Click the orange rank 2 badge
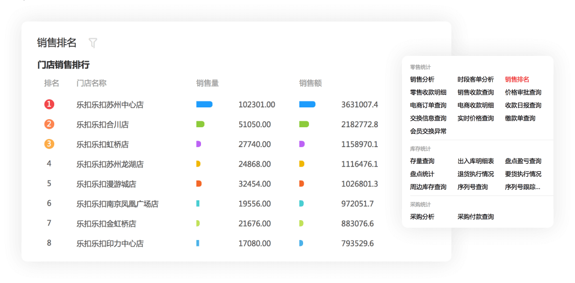The width and height of the screenshot is (575, 283). [49, 124]
